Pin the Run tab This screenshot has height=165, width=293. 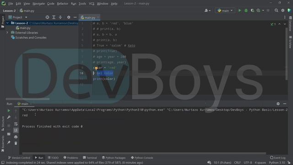click(x=9, y=143)
